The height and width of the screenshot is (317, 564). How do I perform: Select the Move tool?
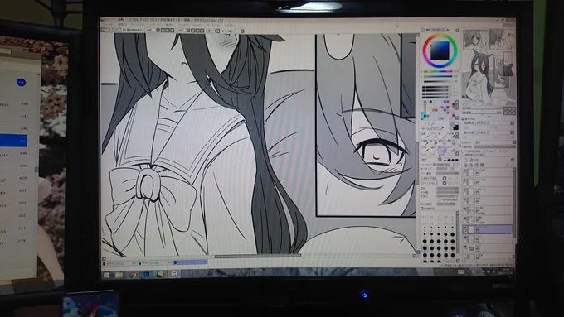pyautogui.click(x=423, y=128)
